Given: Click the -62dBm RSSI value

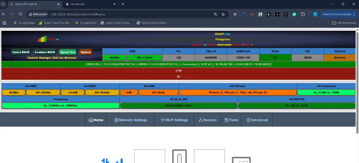Looking at the screenshot, I should tap(114, 58).
